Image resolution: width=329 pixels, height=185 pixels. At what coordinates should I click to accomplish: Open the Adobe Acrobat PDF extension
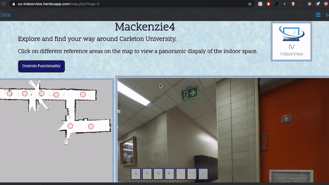tap(301, 4)
